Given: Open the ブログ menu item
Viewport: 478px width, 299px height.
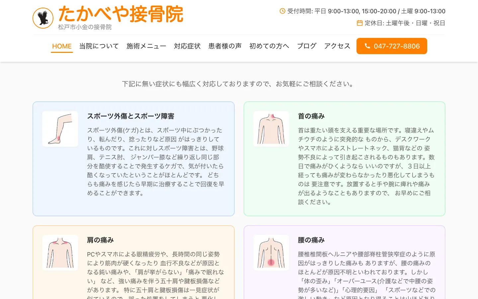Looking at the screenshot, I should click(307, 46).
